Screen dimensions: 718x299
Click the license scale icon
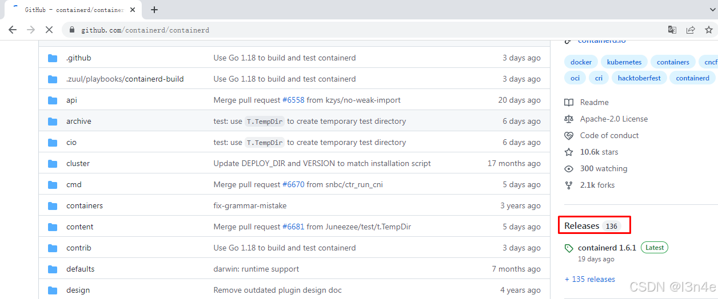pos(569,119)
